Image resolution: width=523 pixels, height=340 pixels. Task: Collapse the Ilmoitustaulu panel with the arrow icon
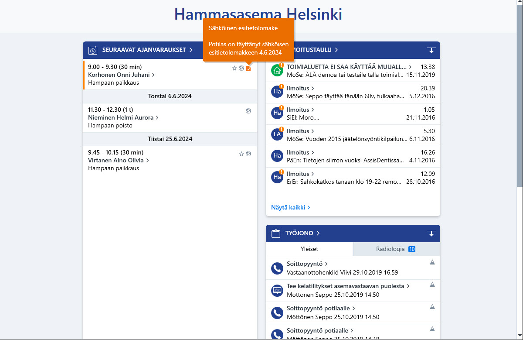pyautogui.click(x=431, y=50)
